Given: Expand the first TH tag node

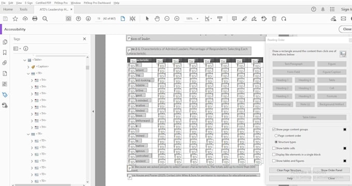Looking at the screenshot, I should click(32, 80).
